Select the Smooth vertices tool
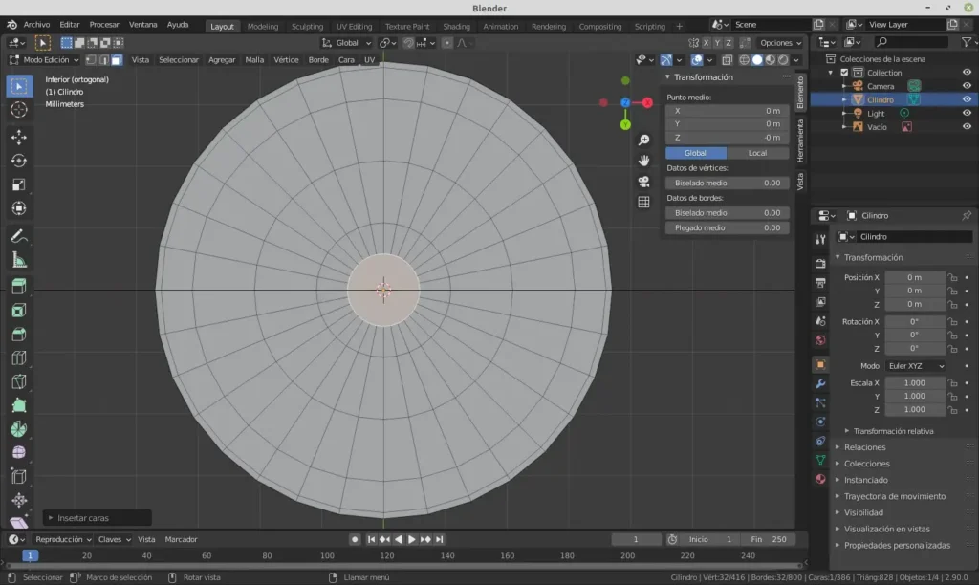Viewport: 979px width, 585px height. pyautogui.click(x=19, y=453)
